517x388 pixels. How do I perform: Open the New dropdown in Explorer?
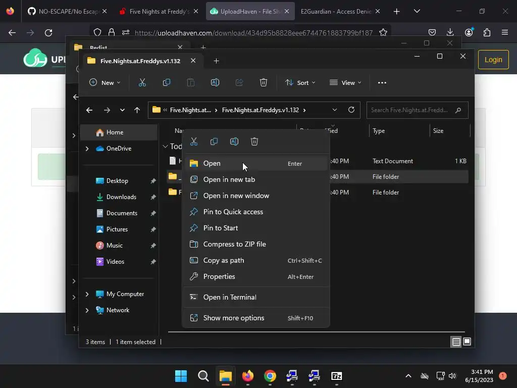(105, 82)
